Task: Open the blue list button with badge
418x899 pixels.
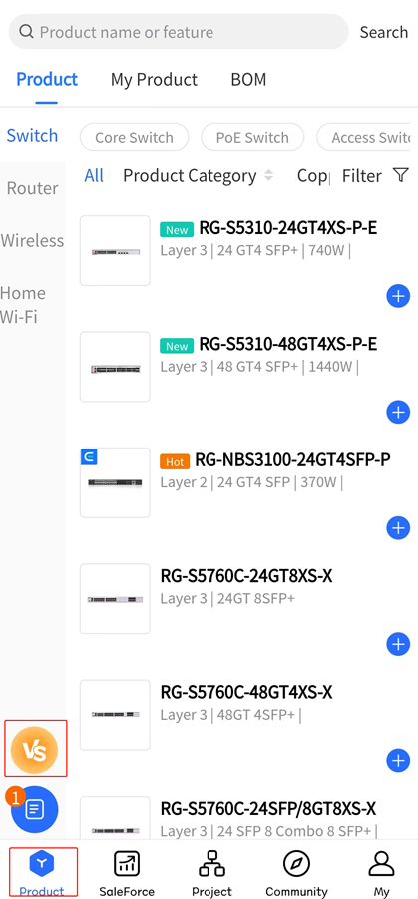Action: (x=34, y=809)
